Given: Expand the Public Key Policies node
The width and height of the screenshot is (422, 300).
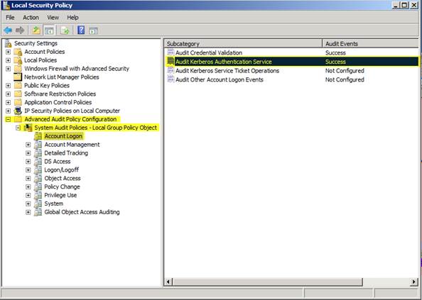Looking at the screenshot, I should pyautogui.click(x=8, y=85).
